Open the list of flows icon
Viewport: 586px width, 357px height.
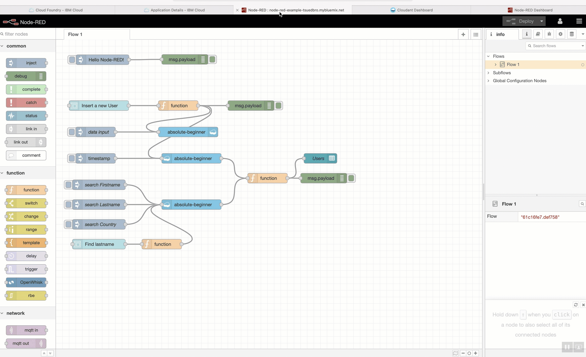click(x=476, y=34)
